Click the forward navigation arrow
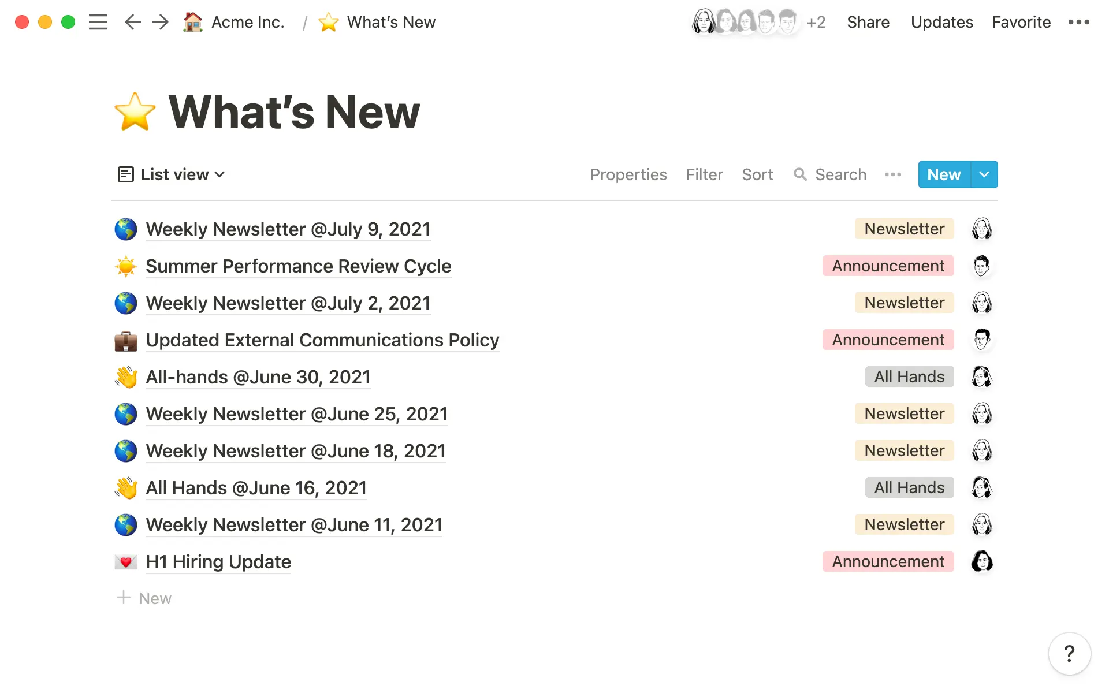1109x693 pixels. coord(160,22)
